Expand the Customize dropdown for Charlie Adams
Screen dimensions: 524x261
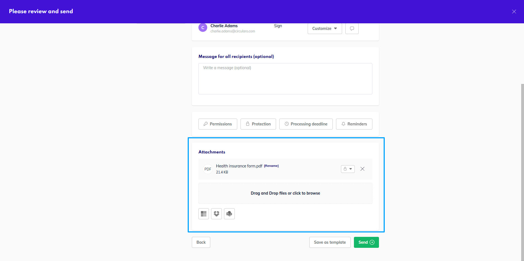click(325, 29)
